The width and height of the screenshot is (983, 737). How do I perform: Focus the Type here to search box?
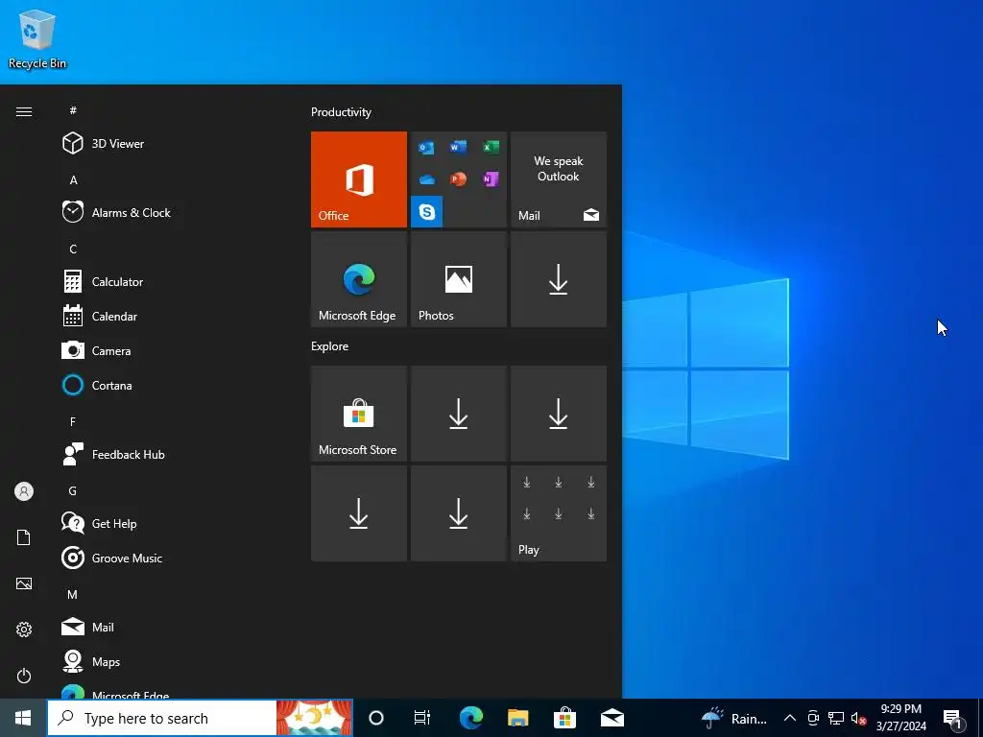[161, 718]
